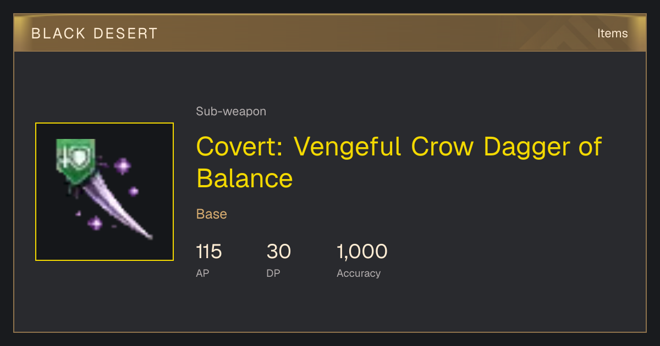
Task: Open the Items section link
Action: tap(612, 33)
